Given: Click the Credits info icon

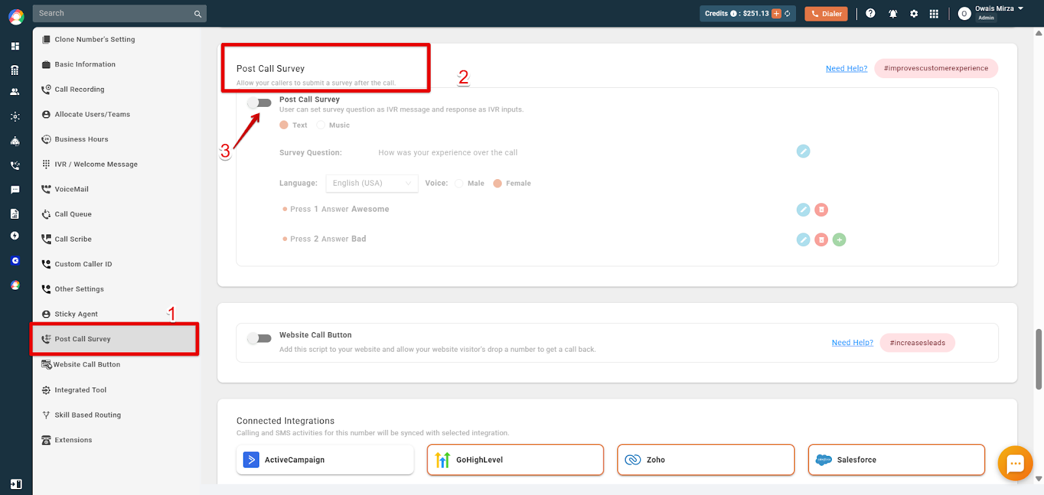Looking at the screenshot, I should [733, 14].
